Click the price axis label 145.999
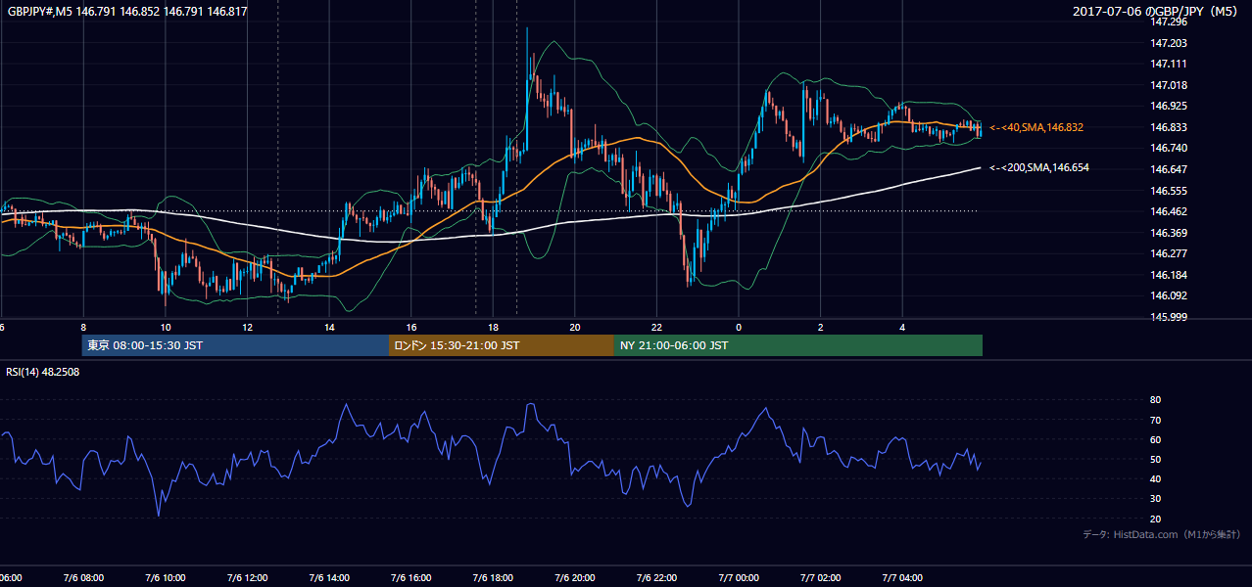The image size is (1252, 587). point(1170,317)
